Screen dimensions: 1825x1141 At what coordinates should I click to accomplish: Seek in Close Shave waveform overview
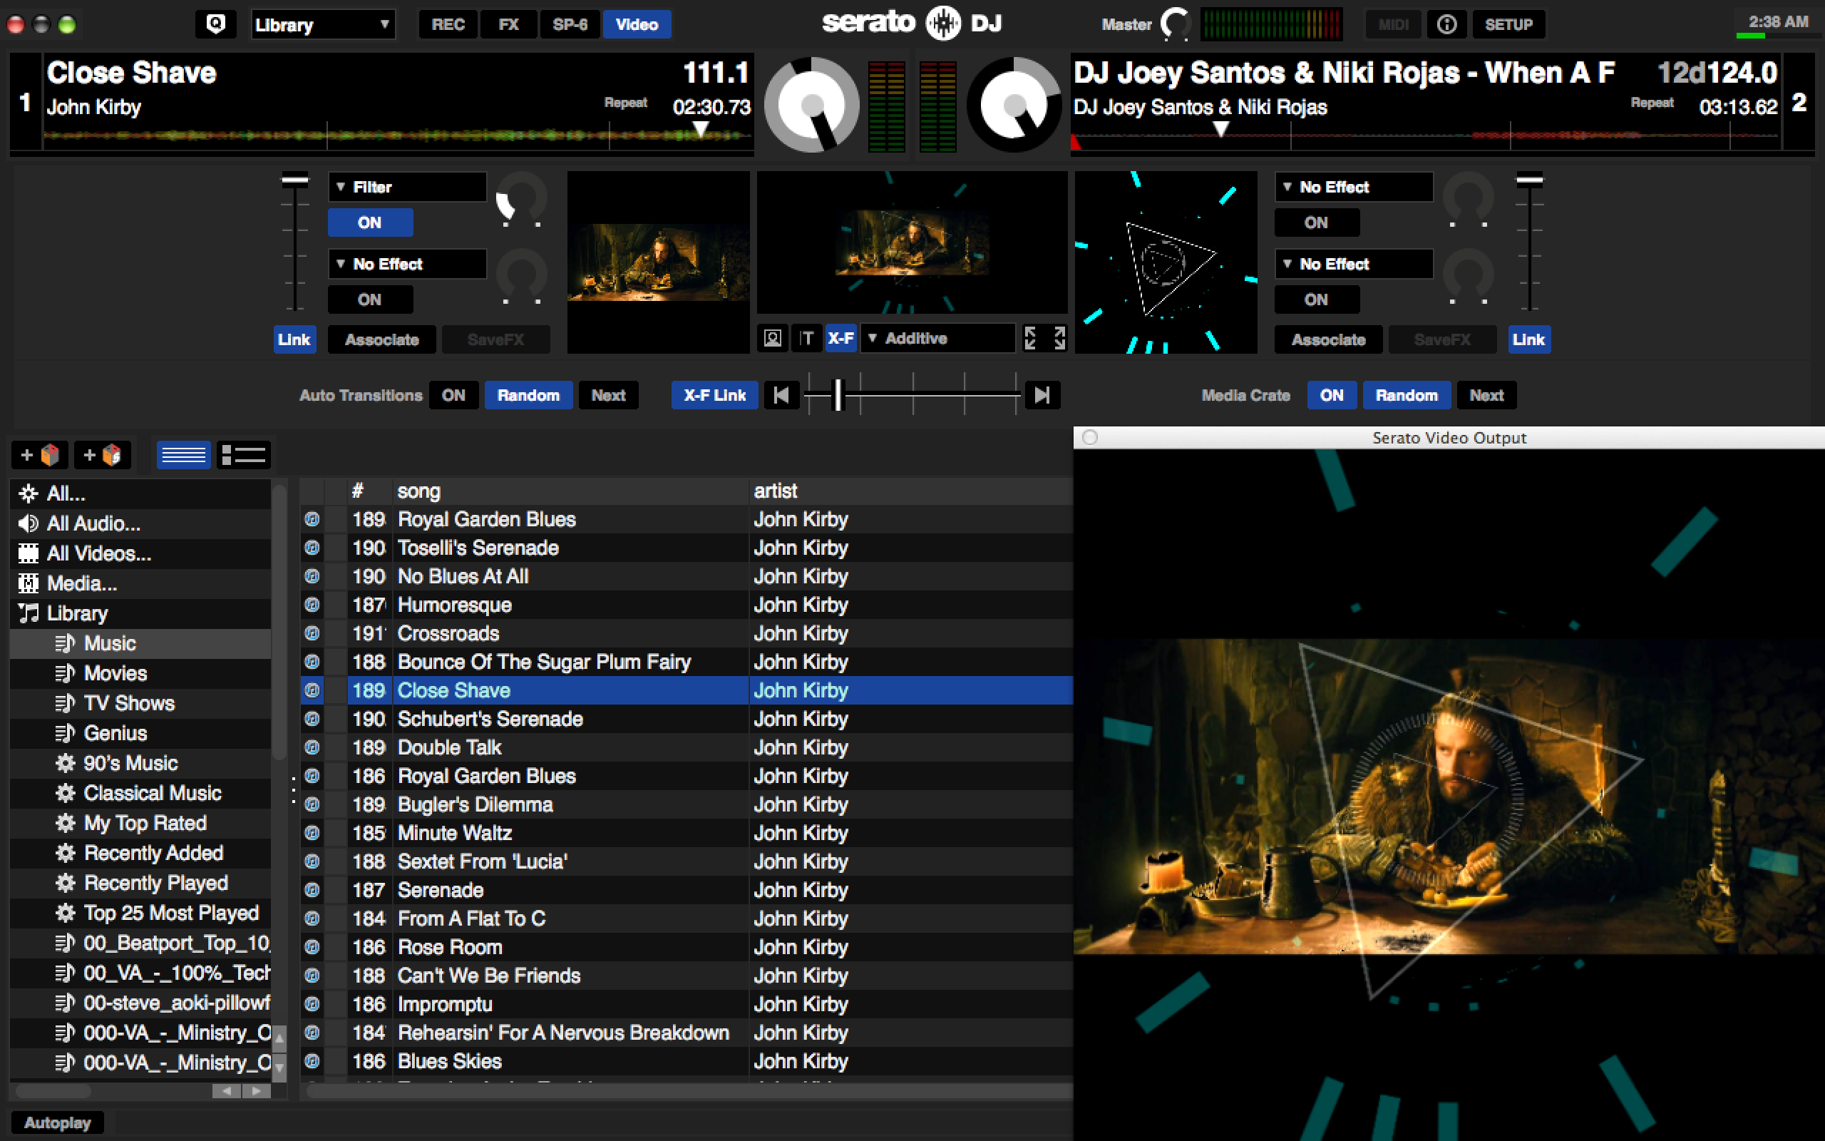point(397,135)
